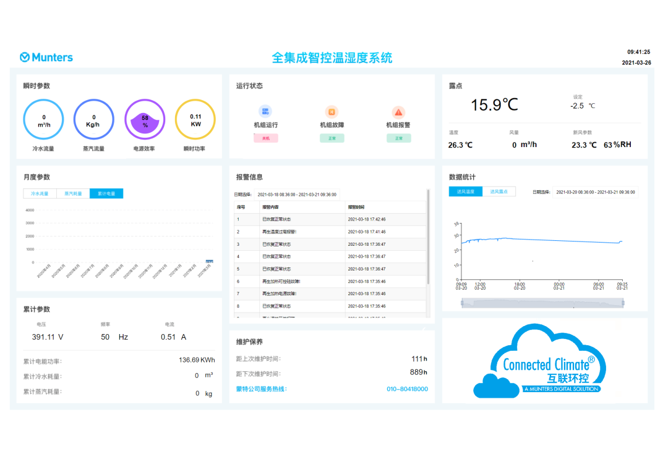Select the 冷水流量 circular gauge
Screen dimensions: 668x470
click(43, 119)
